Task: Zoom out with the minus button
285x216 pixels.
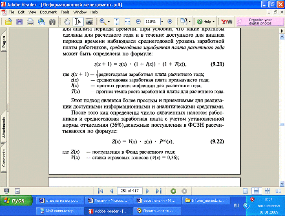Action: (x=138, y=22)
